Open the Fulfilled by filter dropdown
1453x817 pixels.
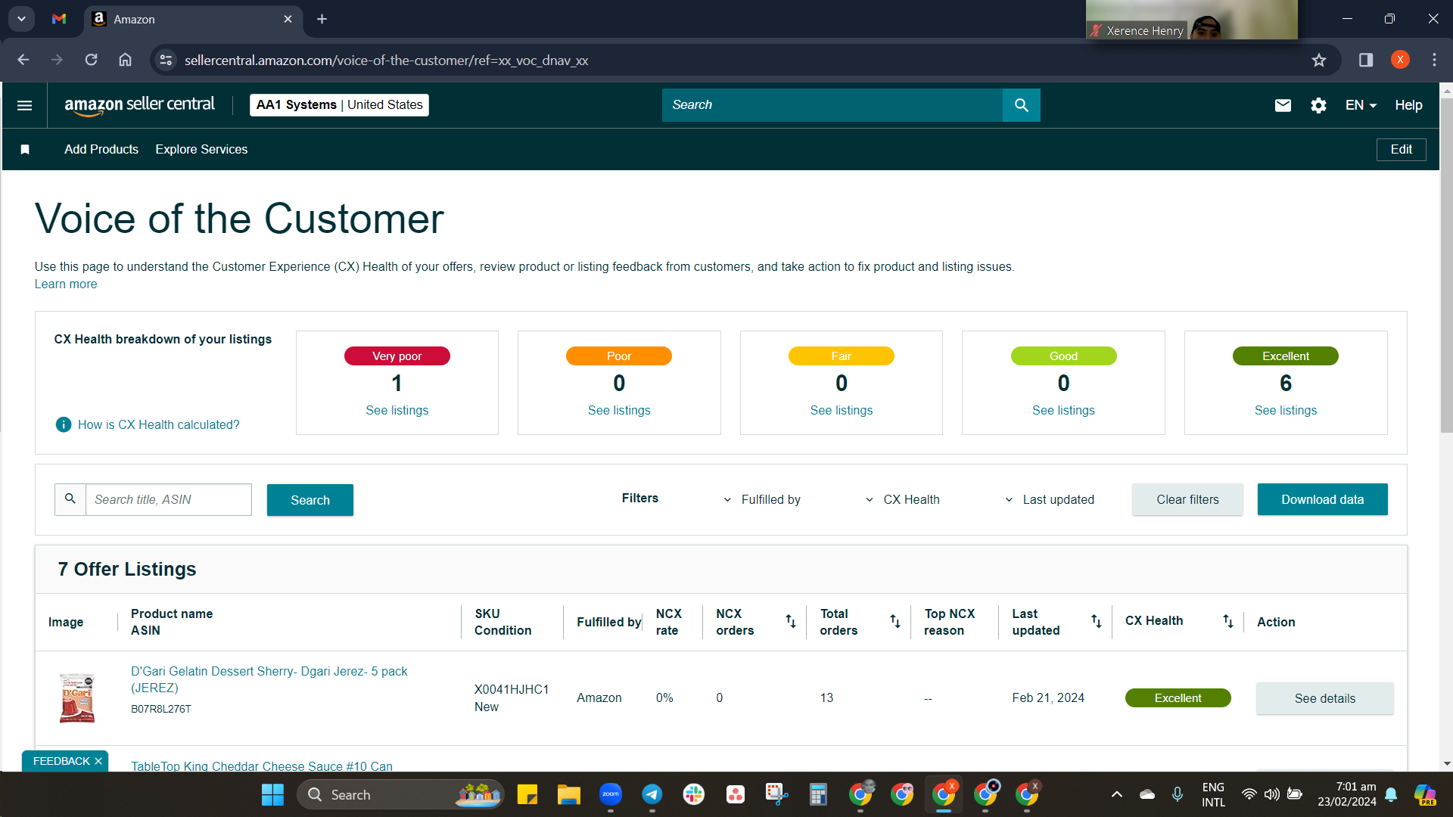click(762, 499)
